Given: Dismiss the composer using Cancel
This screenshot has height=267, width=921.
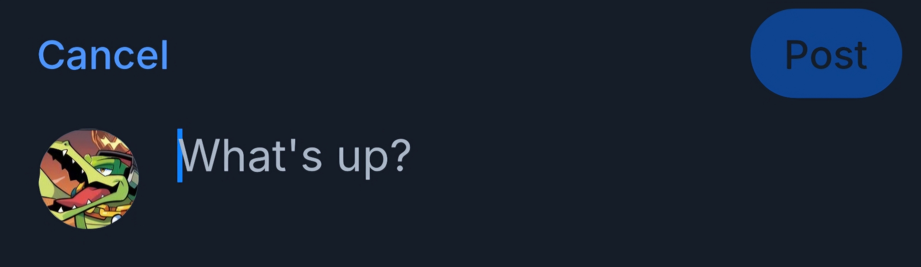Looking at the screenshot, I should [103, 55].
